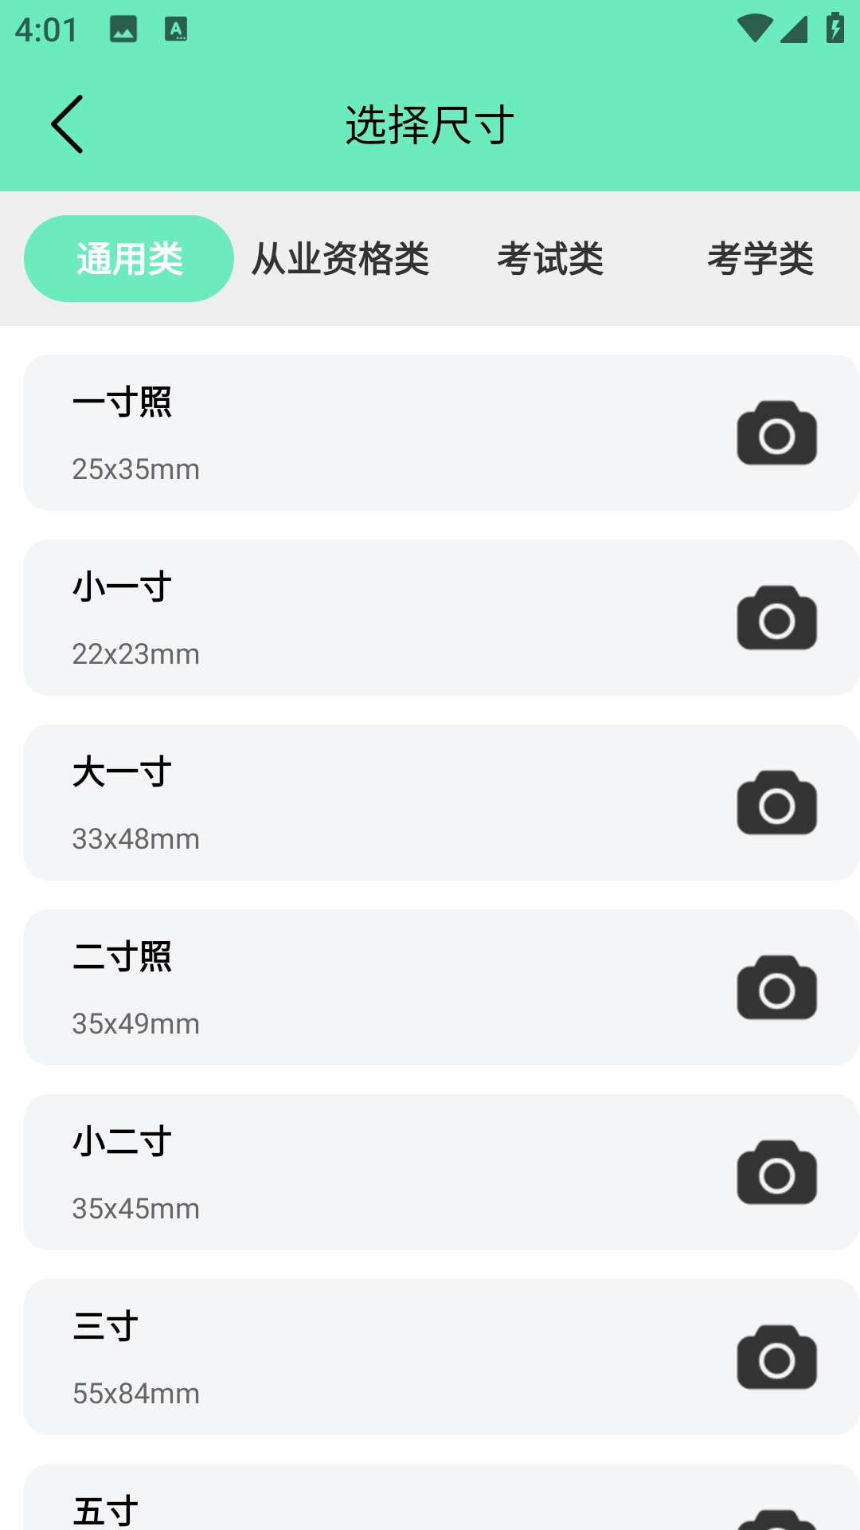
Task: Open the 五寸 size card
Action: (105, 1509)
